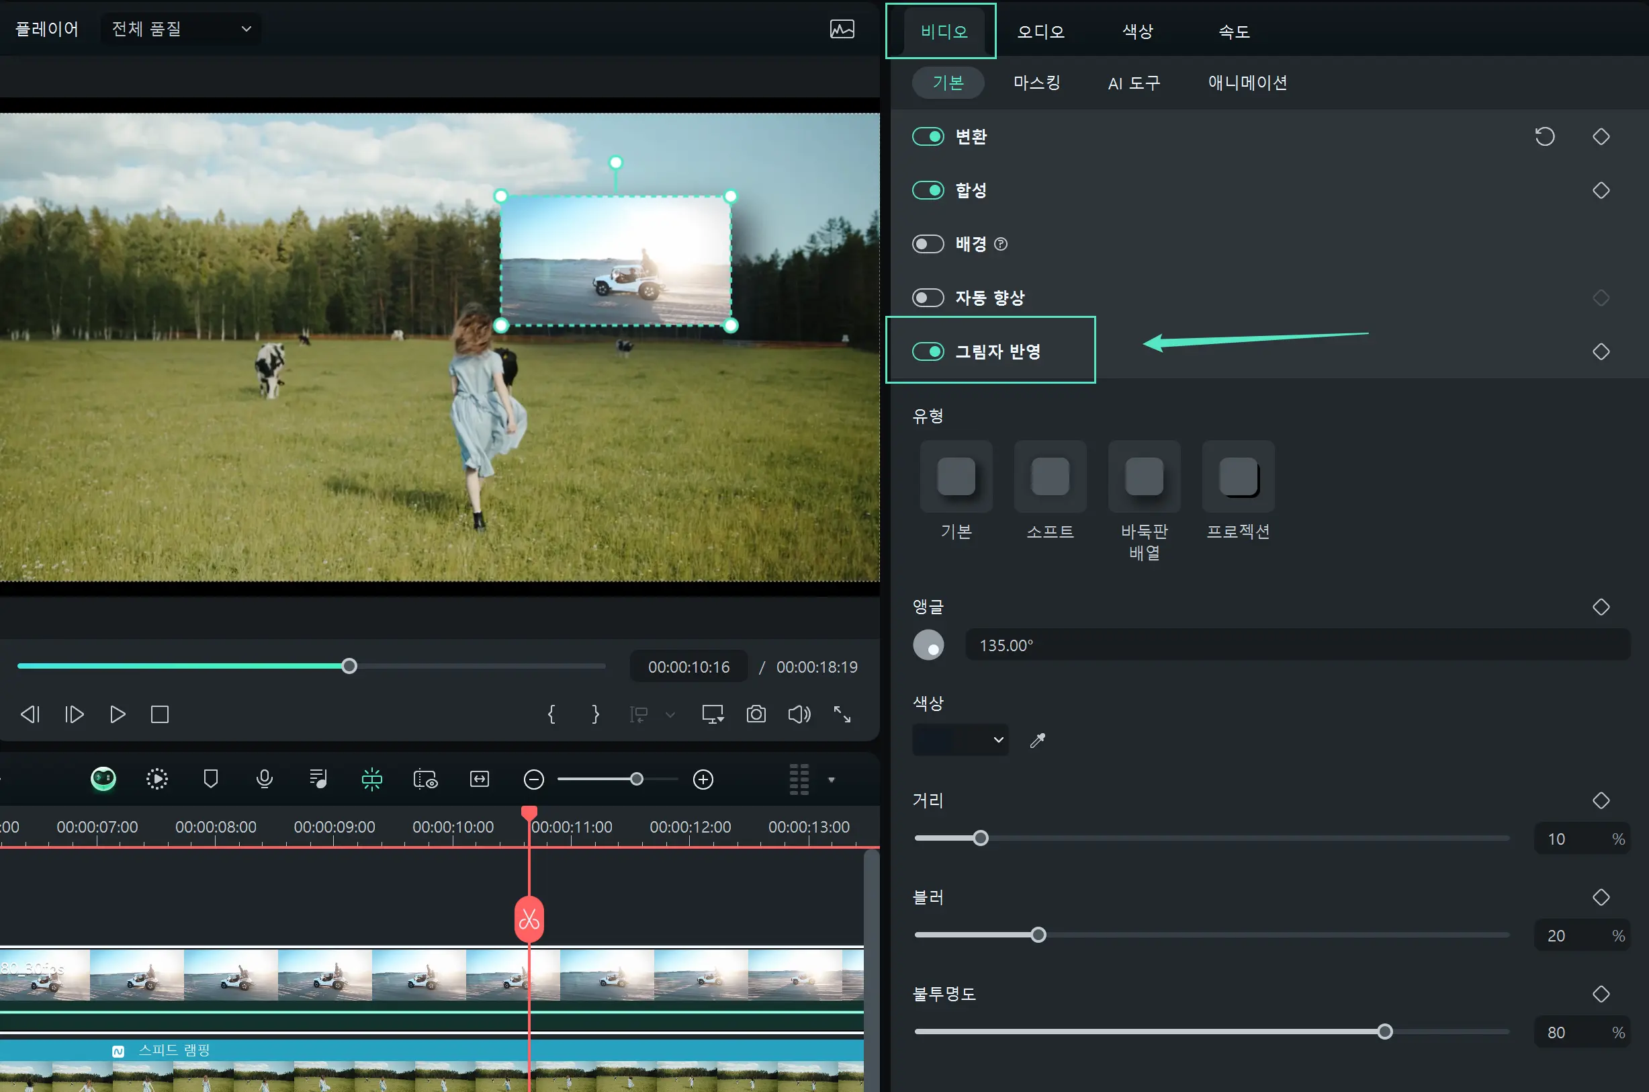
Task: Disable the 그림자 반영 switch
Action: point(928,351)
